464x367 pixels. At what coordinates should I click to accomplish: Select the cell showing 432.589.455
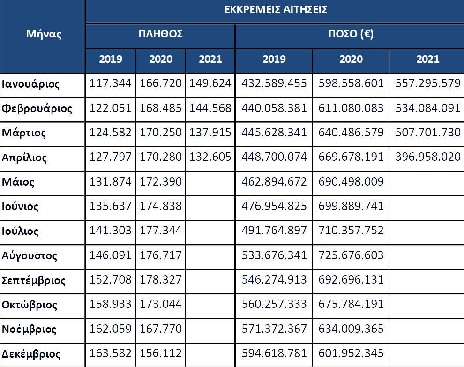click(x=274, y=85)
